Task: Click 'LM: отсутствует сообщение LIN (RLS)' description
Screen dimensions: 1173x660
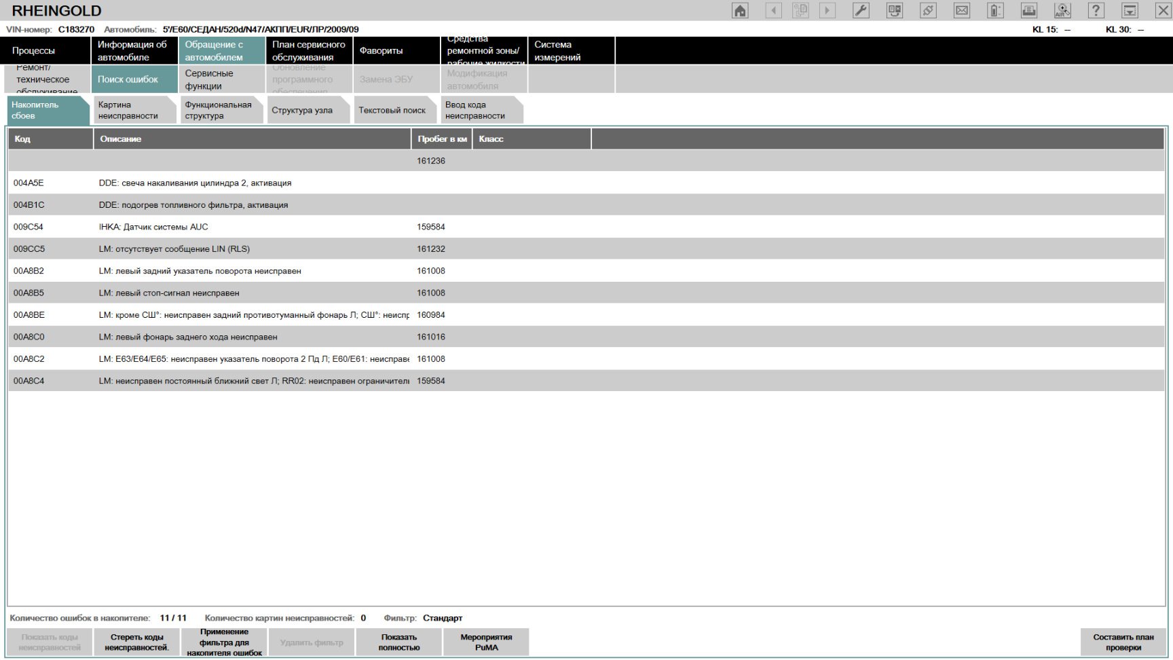Action: tap(174, 249)
